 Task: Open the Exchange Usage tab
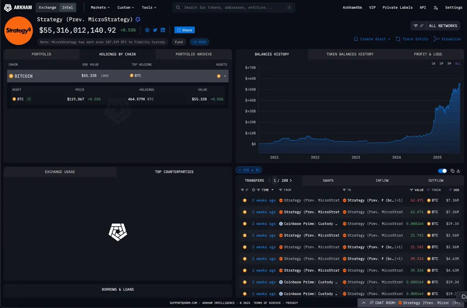[x=60, y=172]
